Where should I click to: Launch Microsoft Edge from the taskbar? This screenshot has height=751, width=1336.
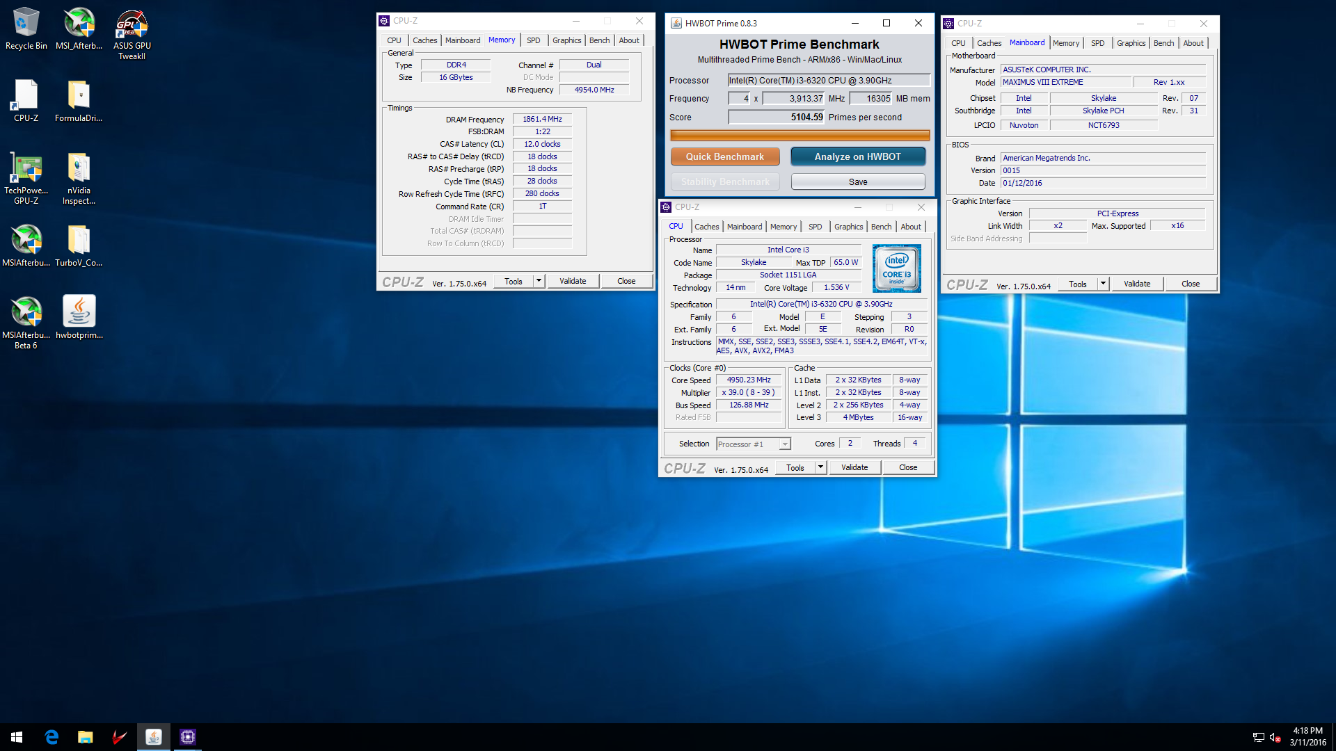coord(51,737)
